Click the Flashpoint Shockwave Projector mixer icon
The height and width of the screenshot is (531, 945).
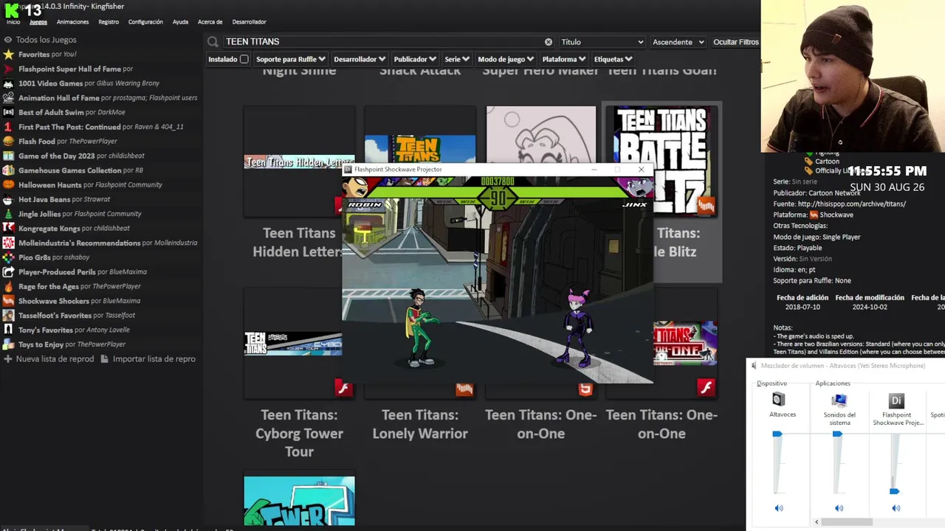896,400
